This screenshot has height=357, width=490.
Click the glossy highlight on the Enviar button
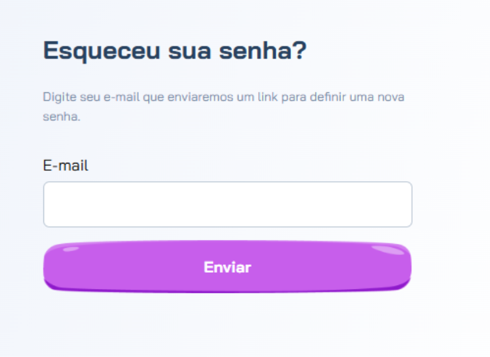point(386,251)
